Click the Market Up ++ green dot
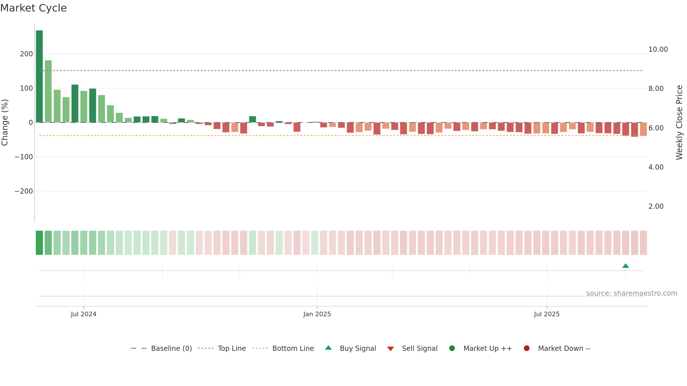The width and height of the screenshot is (687, 386). pyautogui.click(x=452, y=348)
